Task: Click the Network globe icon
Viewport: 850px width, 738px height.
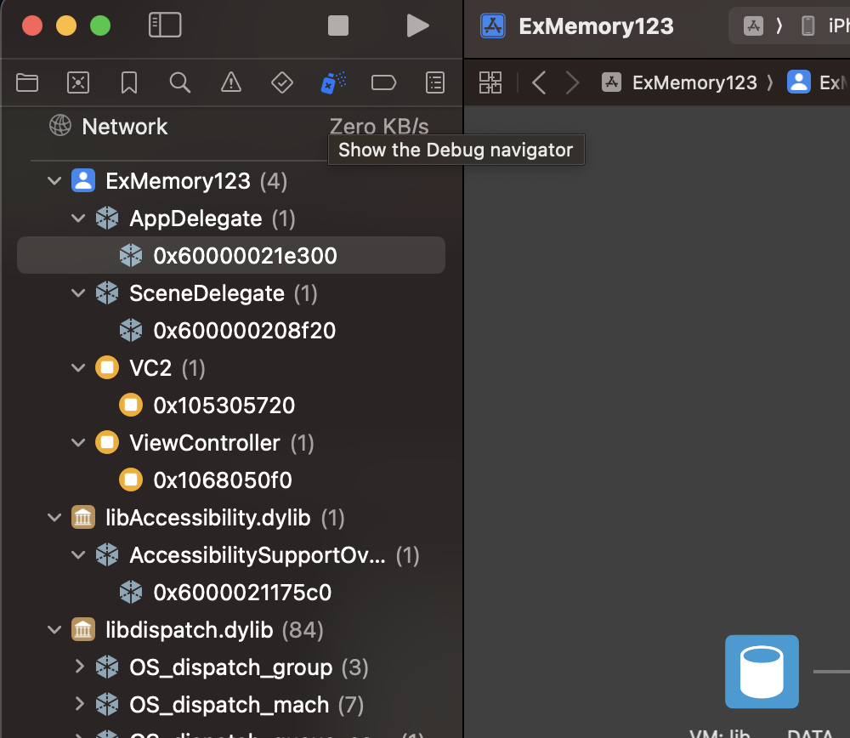Action: pyautogui.click(x=60, y=125)
